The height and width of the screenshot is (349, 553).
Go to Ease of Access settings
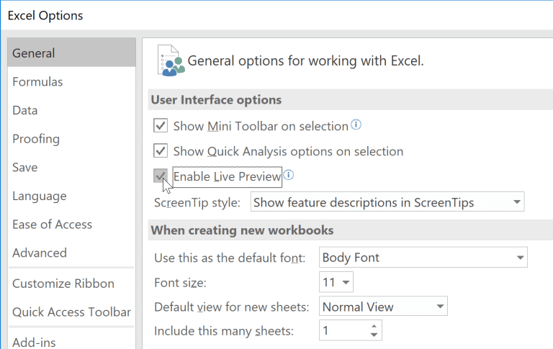point(52,225)
